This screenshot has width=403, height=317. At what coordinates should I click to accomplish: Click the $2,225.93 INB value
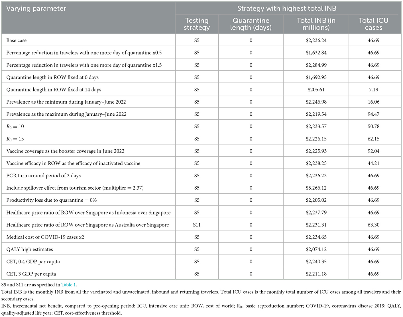tap(316, 151)
